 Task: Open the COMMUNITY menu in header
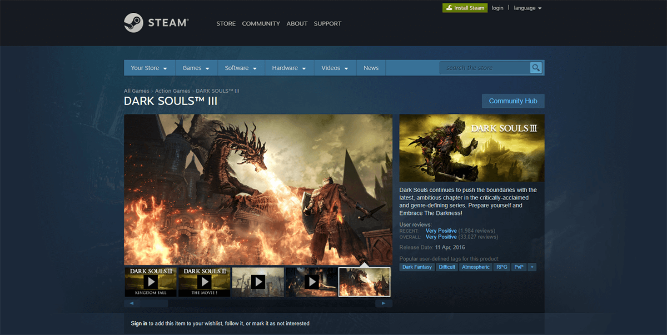(x=261, y=23)
